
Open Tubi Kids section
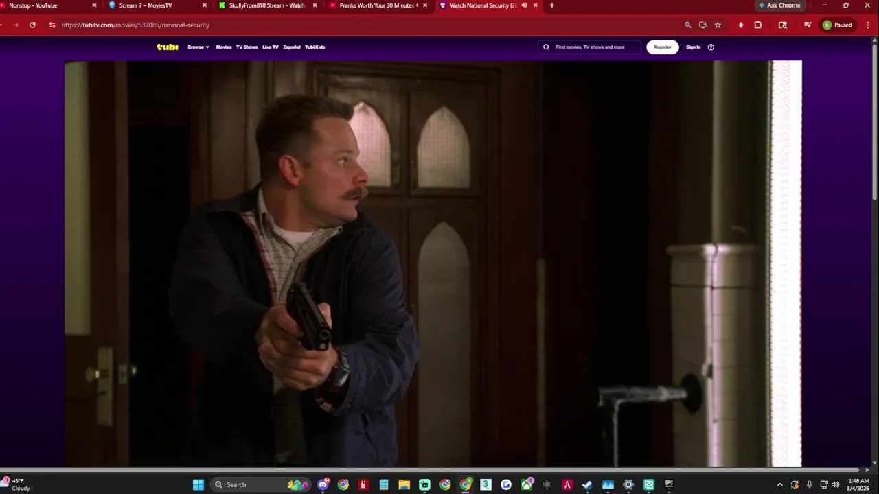point(315,47)
